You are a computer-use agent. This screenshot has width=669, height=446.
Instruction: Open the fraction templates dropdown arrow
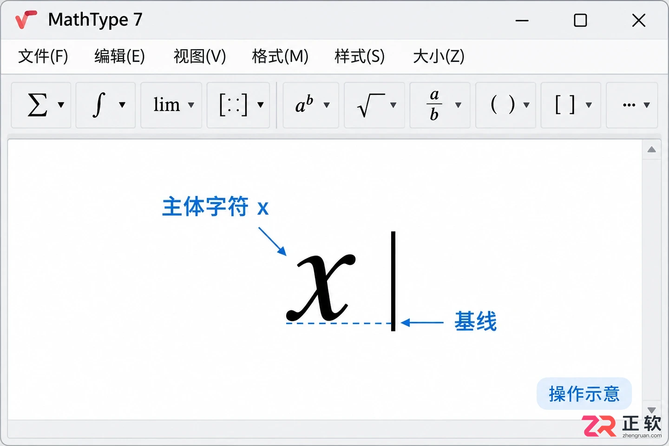tap(458, 105)
